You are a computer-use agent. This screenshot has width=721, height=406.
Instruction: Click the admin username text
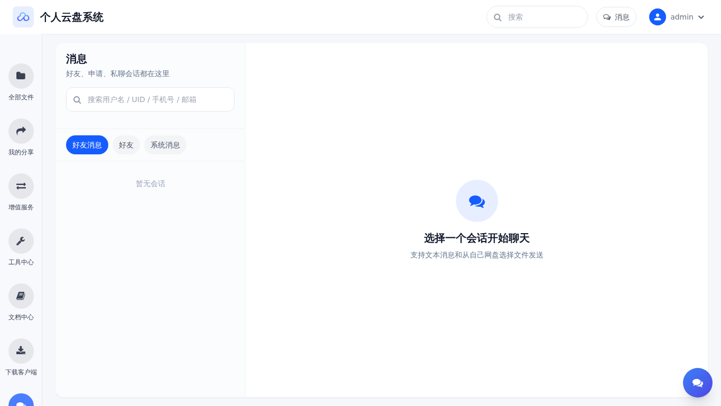[682, 17]
